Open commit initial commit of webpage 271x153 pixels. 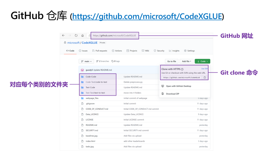click(x=135, y=98)
